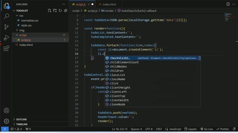Open Explorer views and more actions ellipsis
Viewport: 238px width, 133px height.
pos(64,4)
